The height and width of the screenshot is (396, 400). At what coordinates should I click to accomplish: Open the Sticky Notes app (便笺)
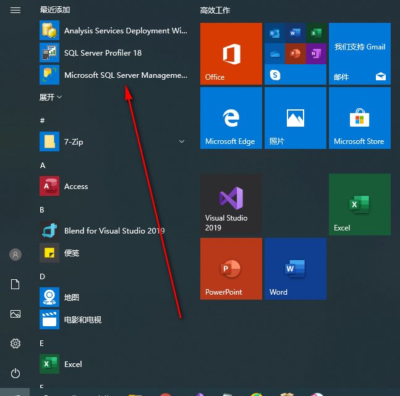tap(114, 253)
